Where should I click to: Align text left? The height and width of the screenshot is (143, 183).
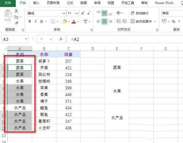[98, 22]
